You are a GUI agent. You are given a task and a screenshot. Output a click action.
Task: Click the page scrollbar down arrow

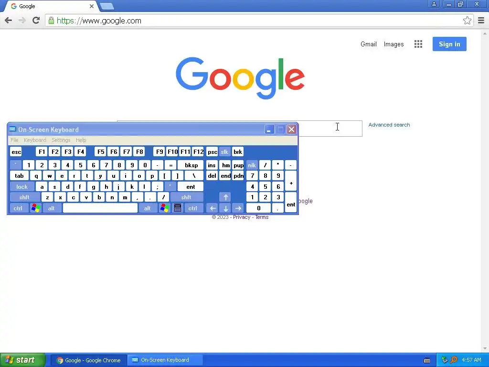tap(485, 348)
